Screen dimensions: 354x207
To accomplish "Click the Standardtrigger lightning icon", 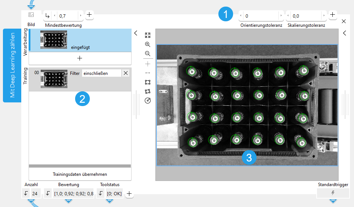I will (x=333, y=193).
